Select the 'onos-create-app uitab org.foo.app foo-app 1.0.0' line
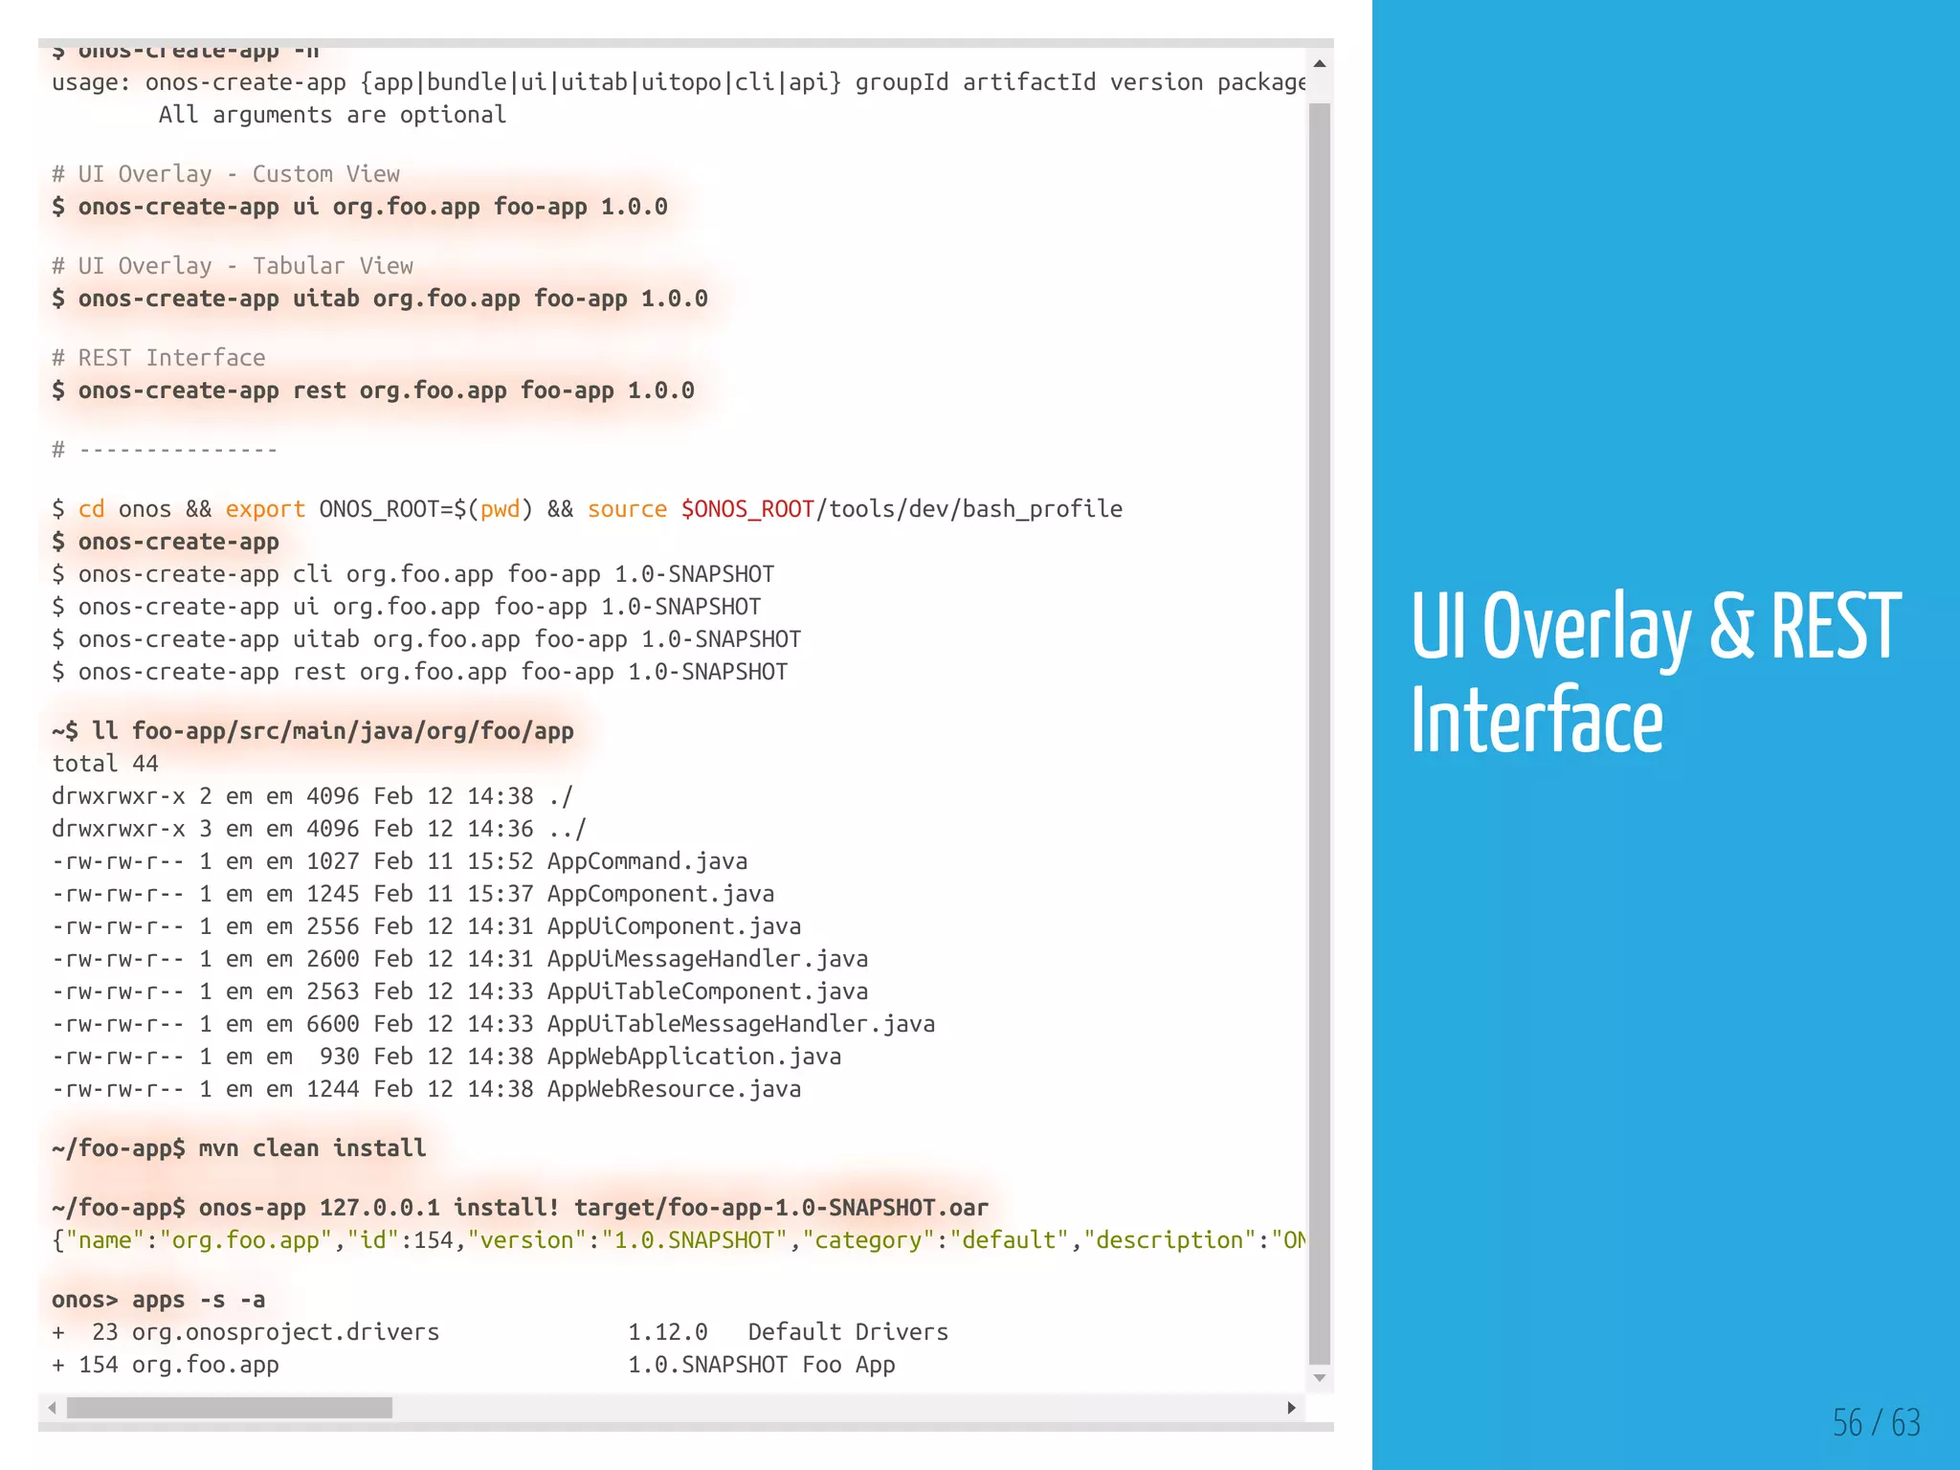Image resolution: width=1960 pixels, height=1470 pixels. point(380,299)
